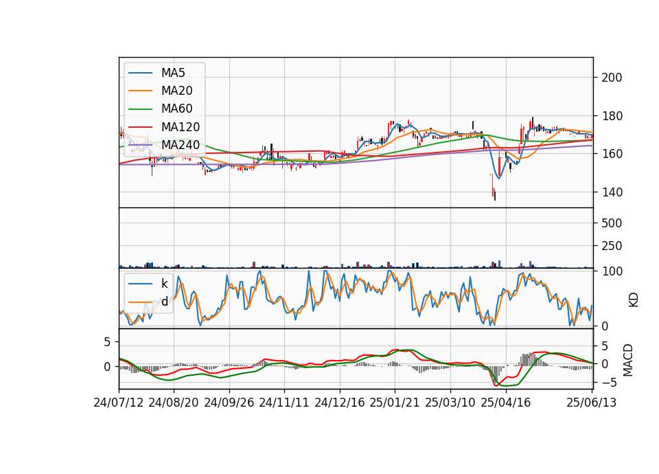Screen dimensions: 659x474
Task: Click the 25/01/21 date label
Action: coord(395,403)
